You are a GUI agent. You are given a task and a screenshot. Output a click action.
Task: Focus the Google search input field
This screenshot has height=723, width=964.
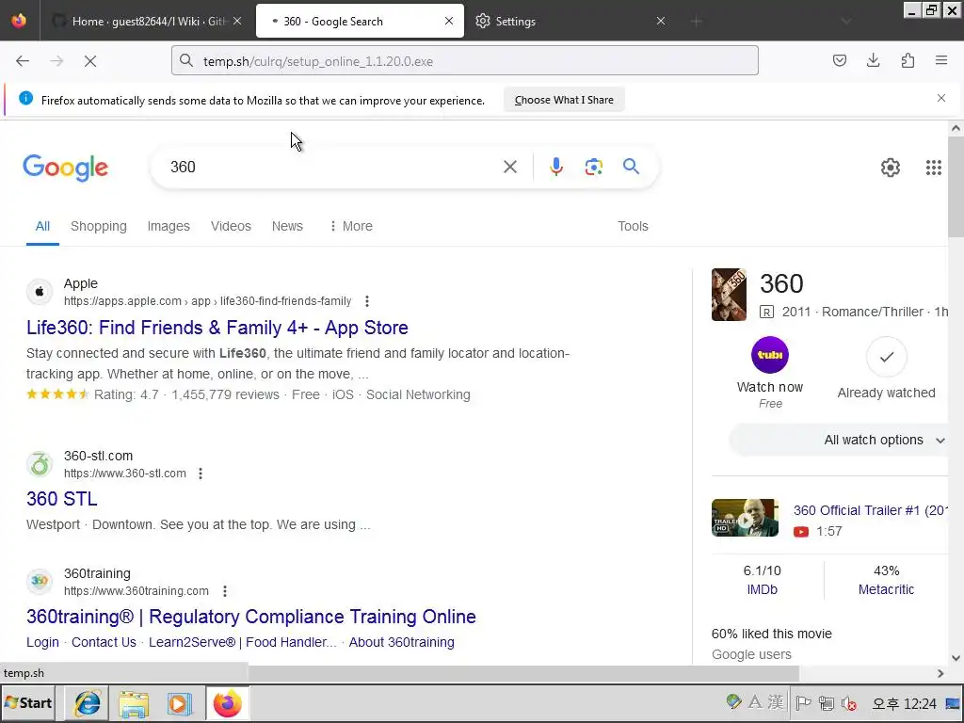[x=332, y=167]
